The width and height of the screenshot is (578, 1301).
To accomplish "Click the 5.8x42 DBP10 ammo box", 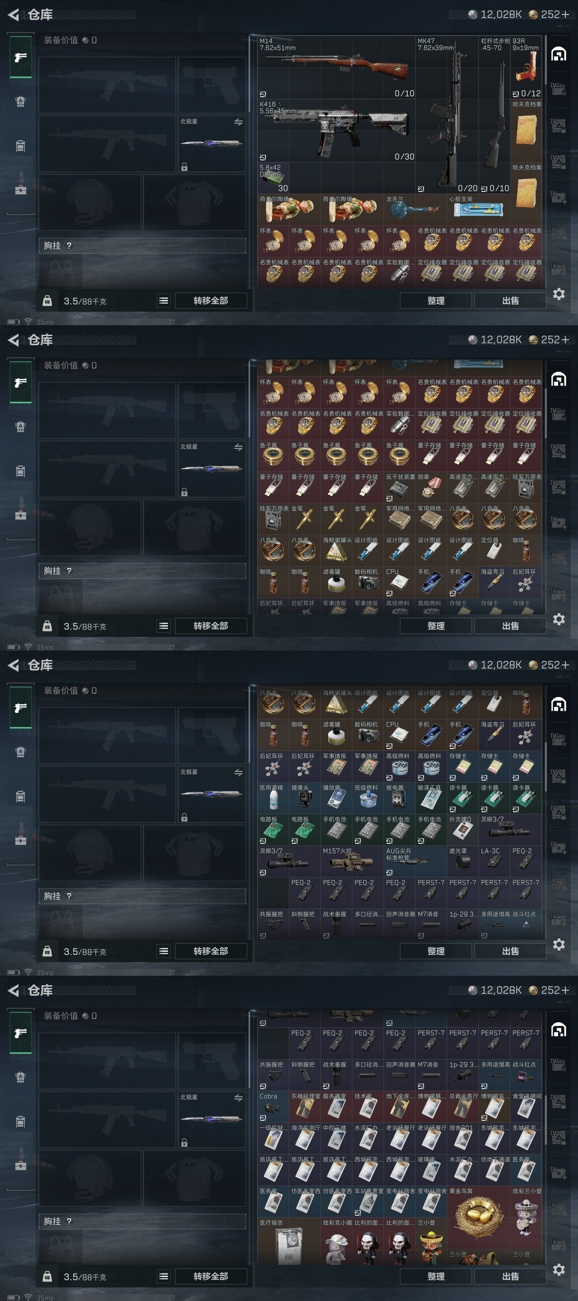I will tap(273, 178).
